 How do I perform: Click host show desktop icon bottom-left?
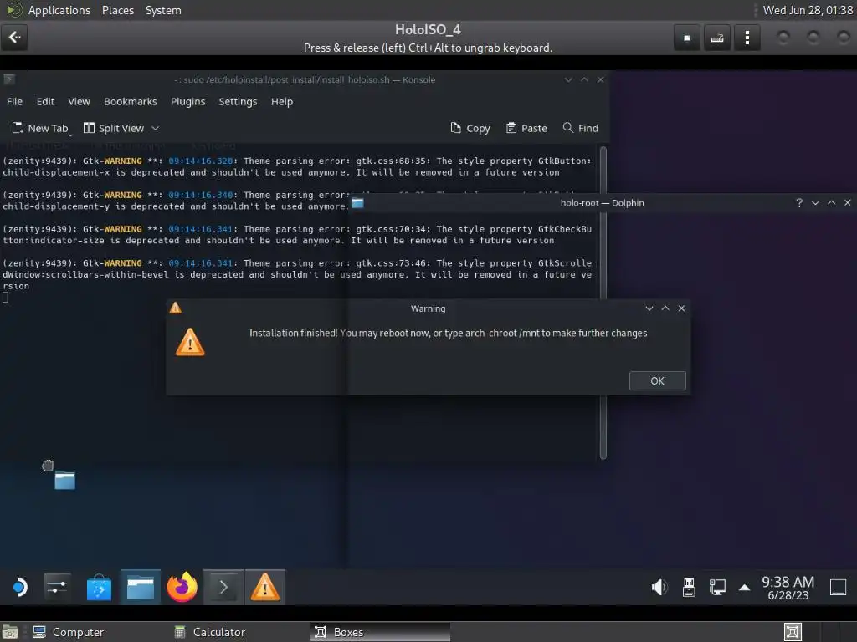(x=10, y=632)
